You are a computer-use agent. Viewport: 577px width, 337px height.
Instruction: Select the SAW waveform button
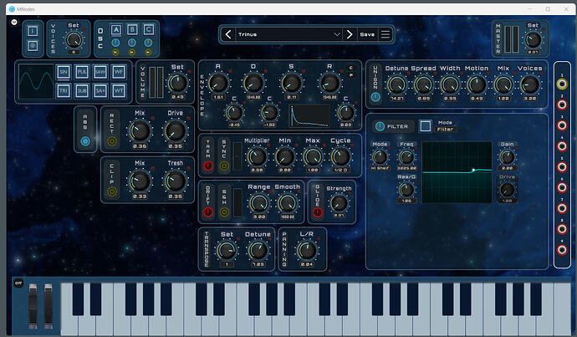point(100,72)
